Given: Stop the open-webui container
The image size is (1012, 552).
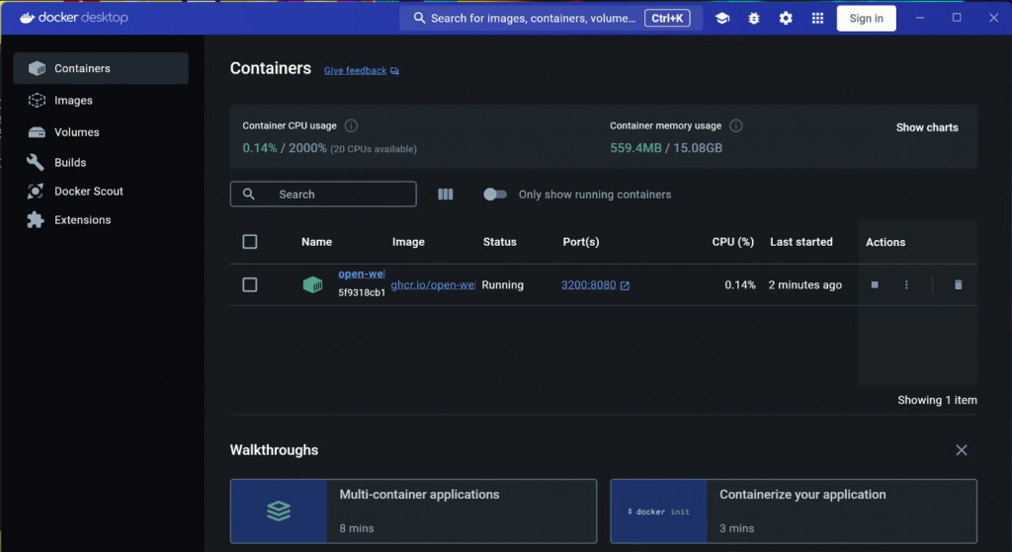Looking at the screenshot, I should 875,284.
